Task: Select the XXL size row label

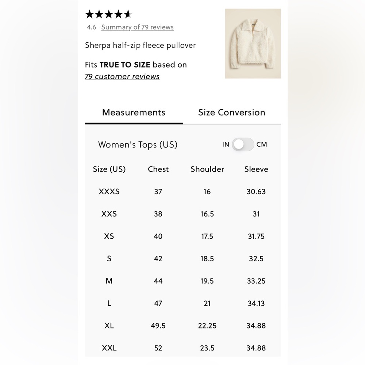Action: (109, 348)
